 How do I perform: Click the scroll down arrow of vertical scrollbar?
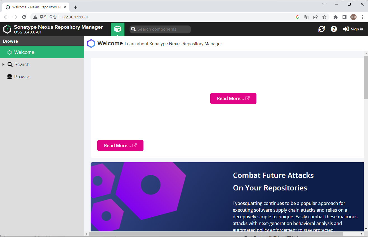coord(366,229)
